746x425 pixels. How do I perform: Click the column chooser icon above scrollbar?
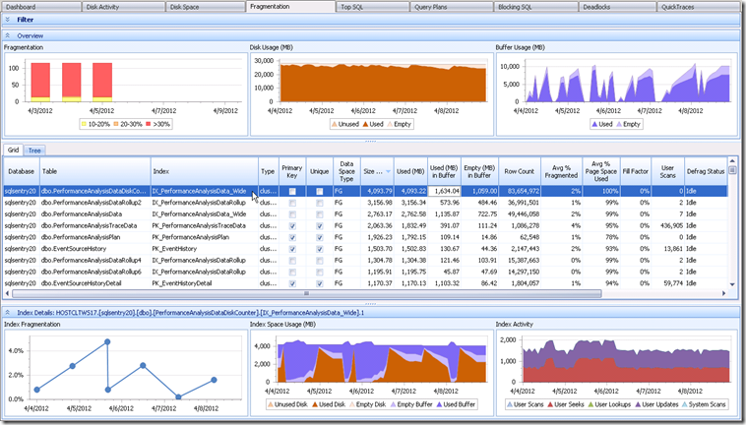(732, 170)
